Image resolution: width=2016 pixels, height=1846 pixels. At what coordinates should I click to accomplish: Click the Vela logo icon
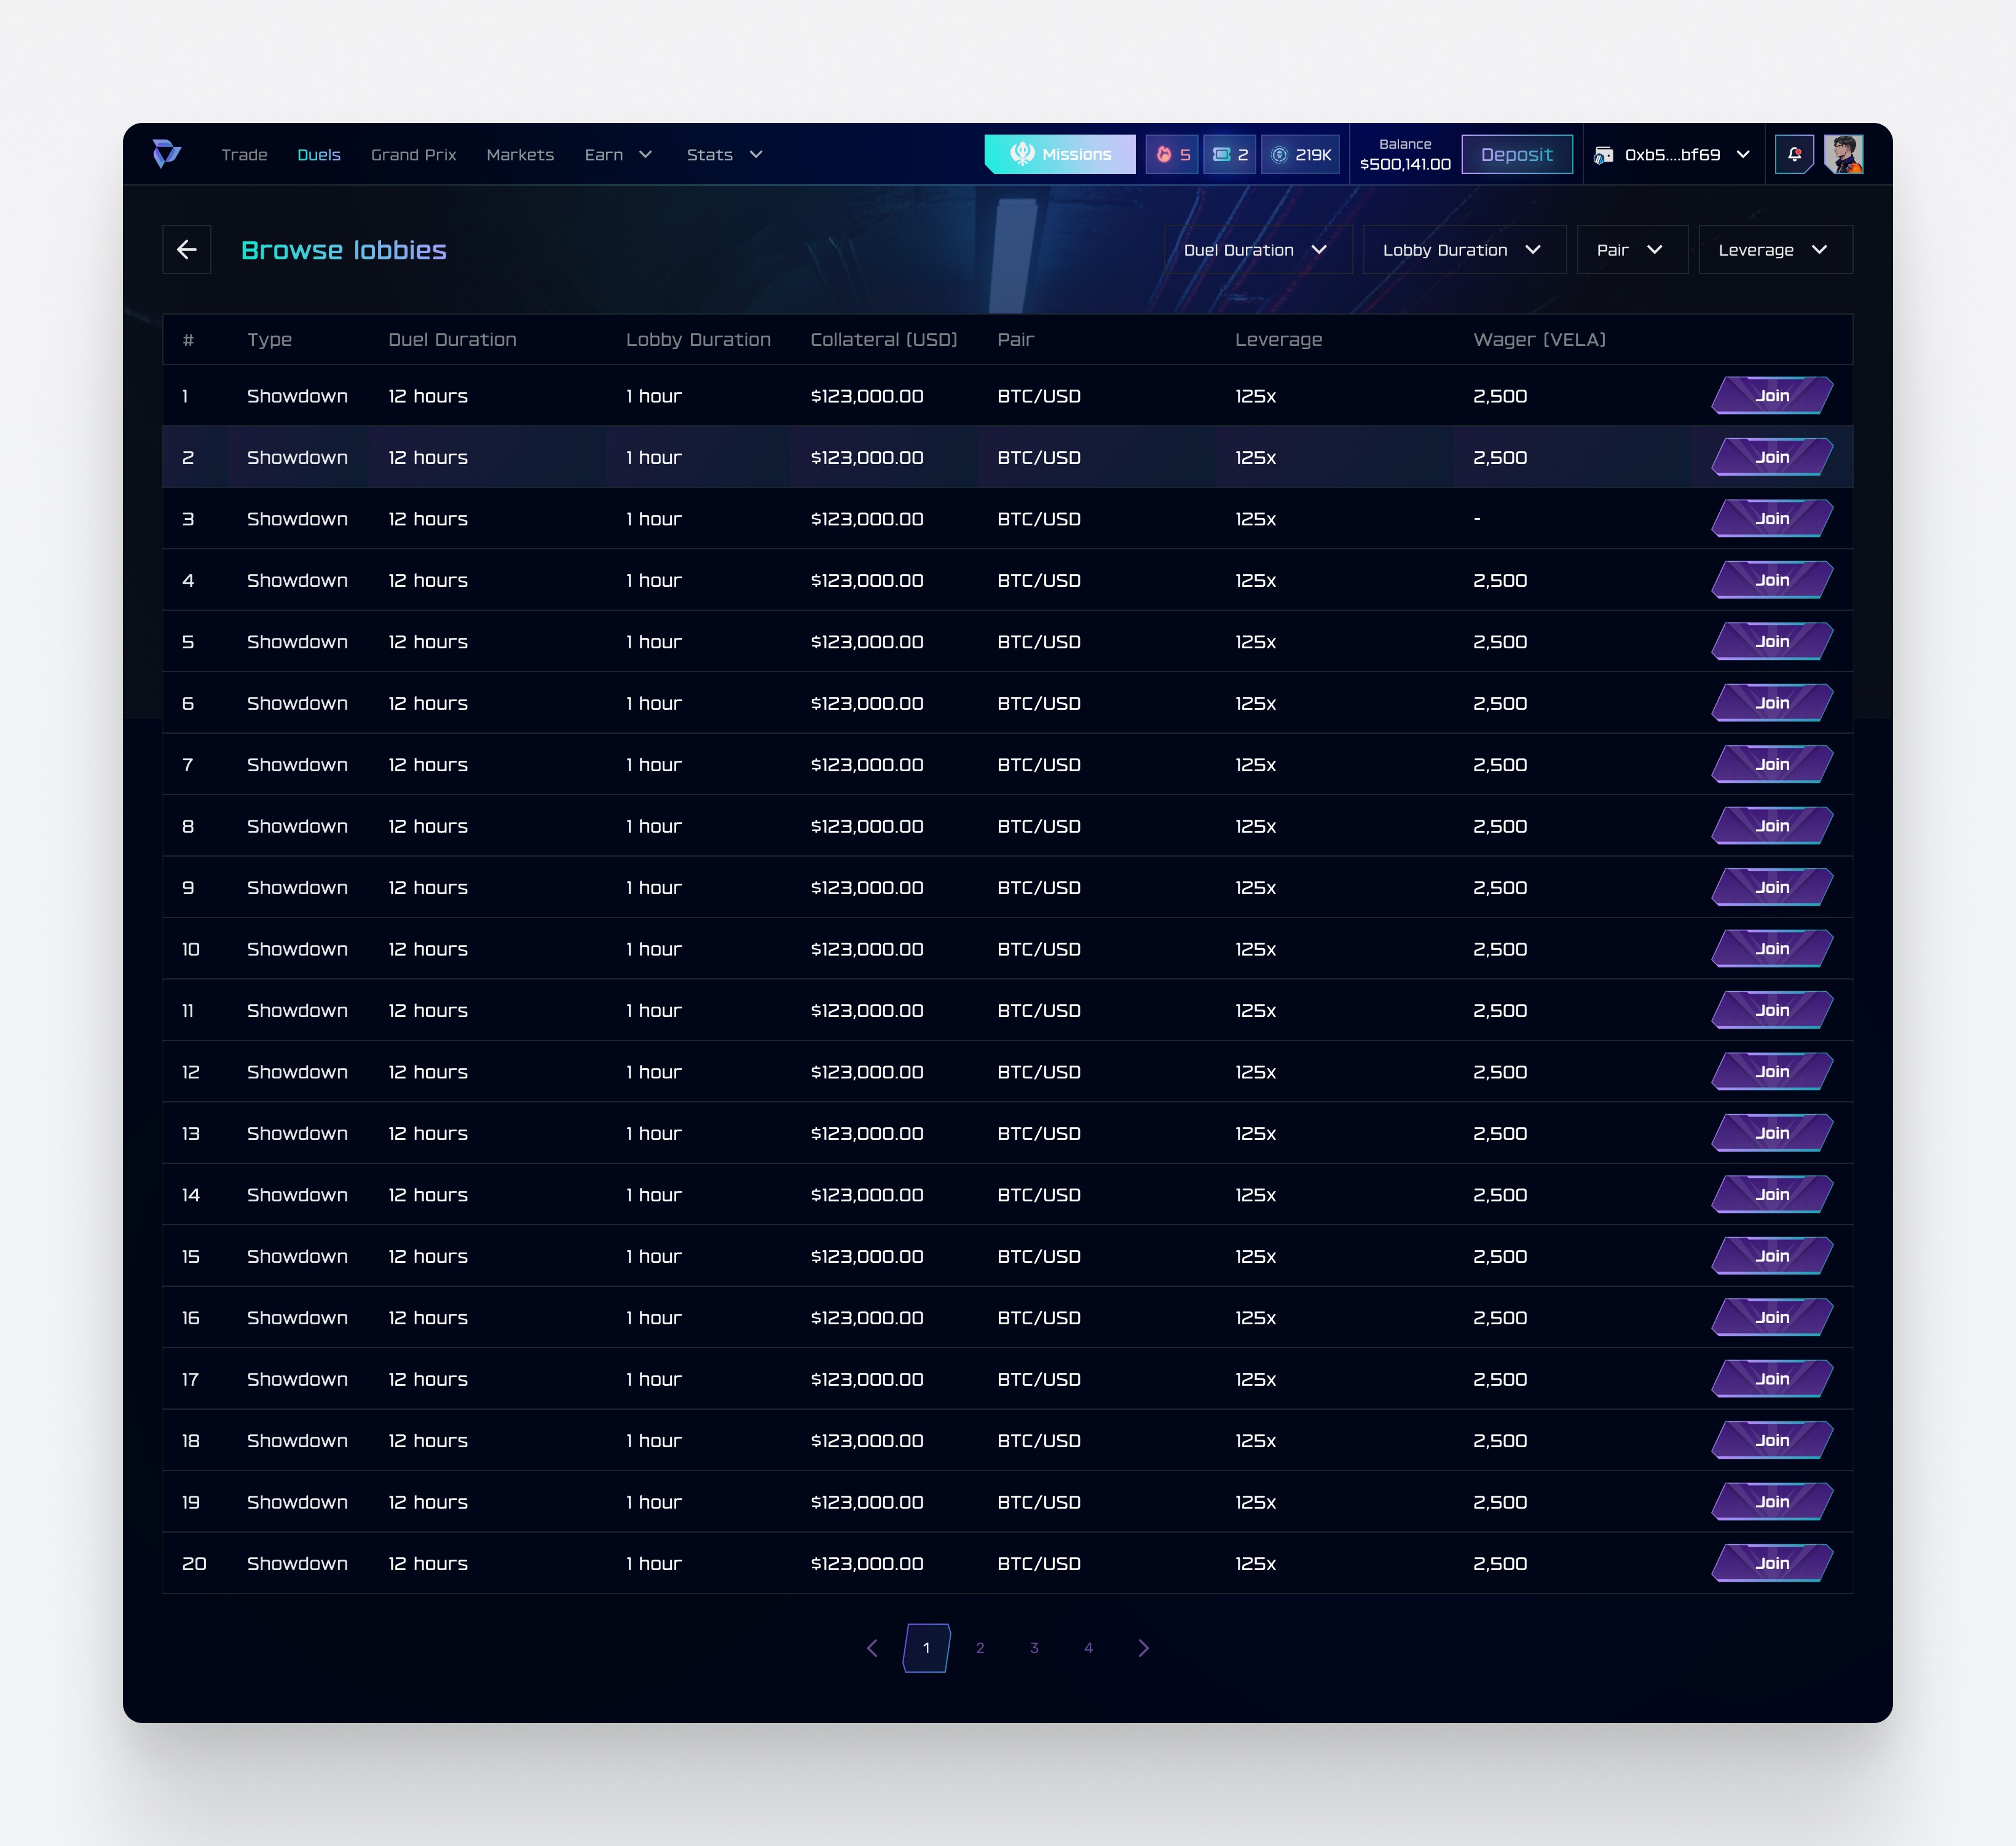coord(166,154)
